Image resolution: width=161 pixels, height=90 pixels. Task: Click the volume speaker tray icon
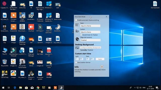click(140, 88)
